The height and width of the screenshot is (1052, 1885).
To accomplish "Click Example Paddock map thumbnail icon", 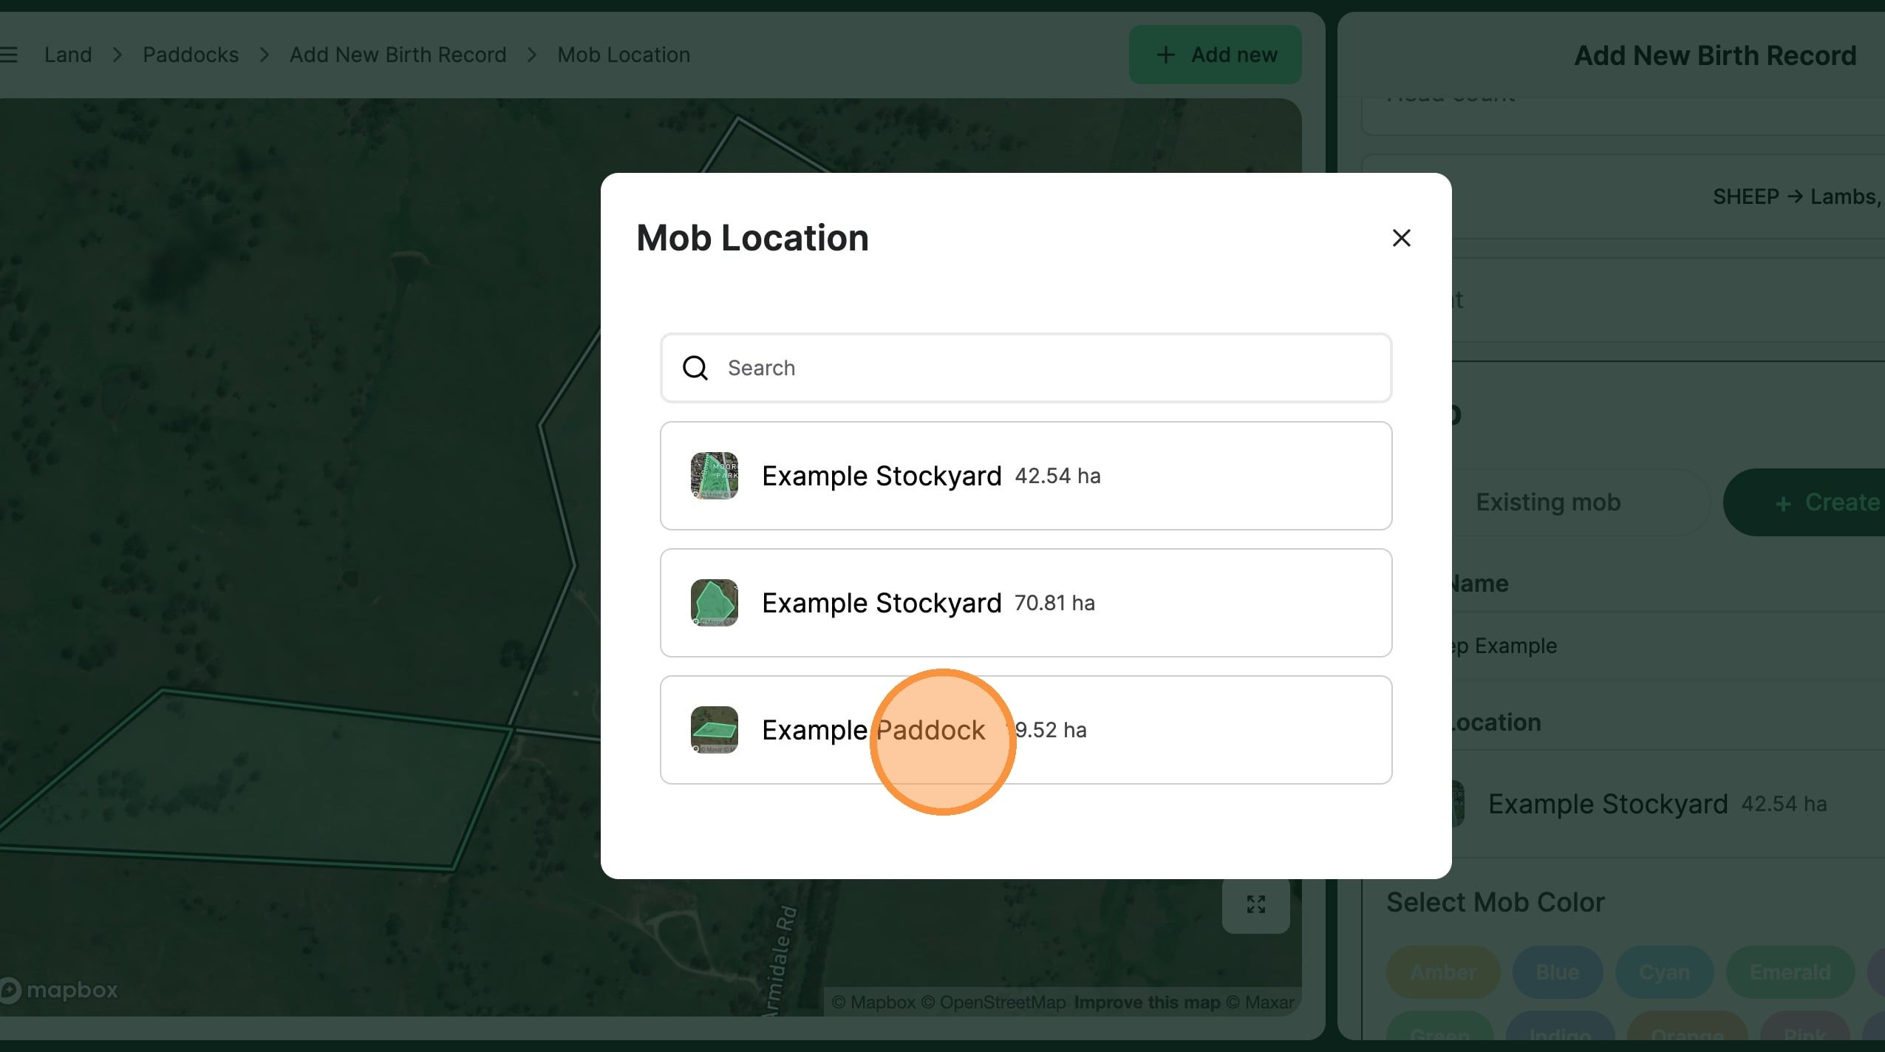I will coord(714,730).
